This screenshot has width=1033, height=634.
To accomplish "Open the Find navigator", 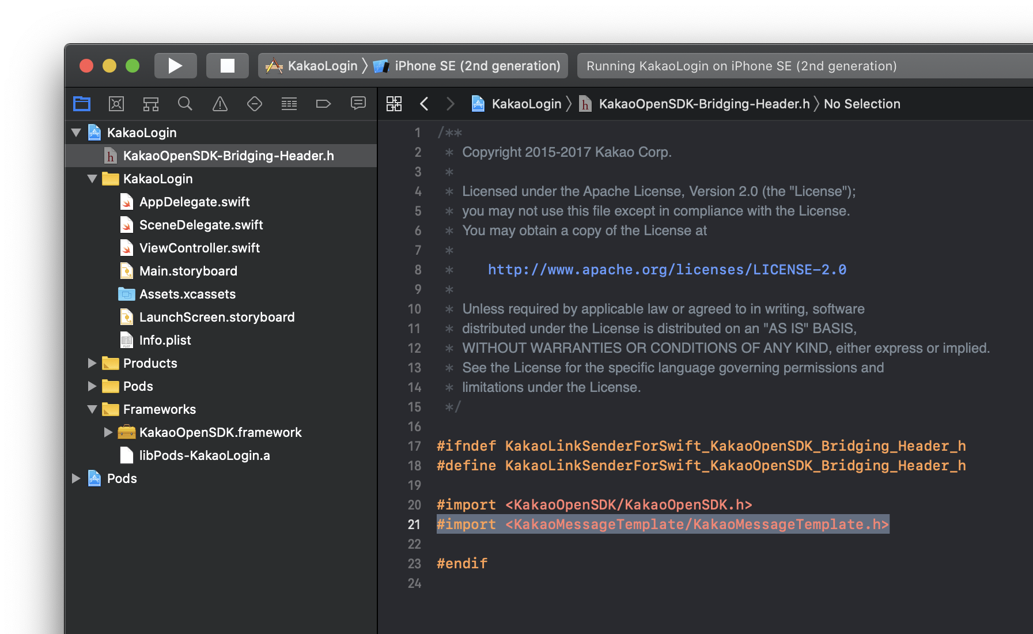I will tap(185, 104).
